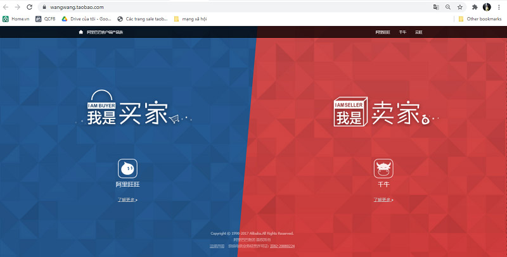This screenshot has height=257, width=507.
Task: Open the Home.vn bookmark
Action: tap(16, 19)
